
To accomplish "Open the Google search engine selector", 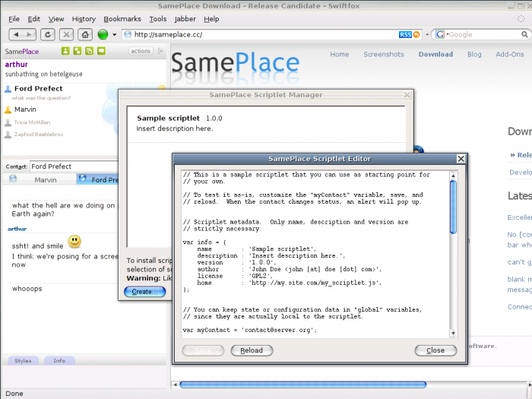I will click(x=440, y=34).
